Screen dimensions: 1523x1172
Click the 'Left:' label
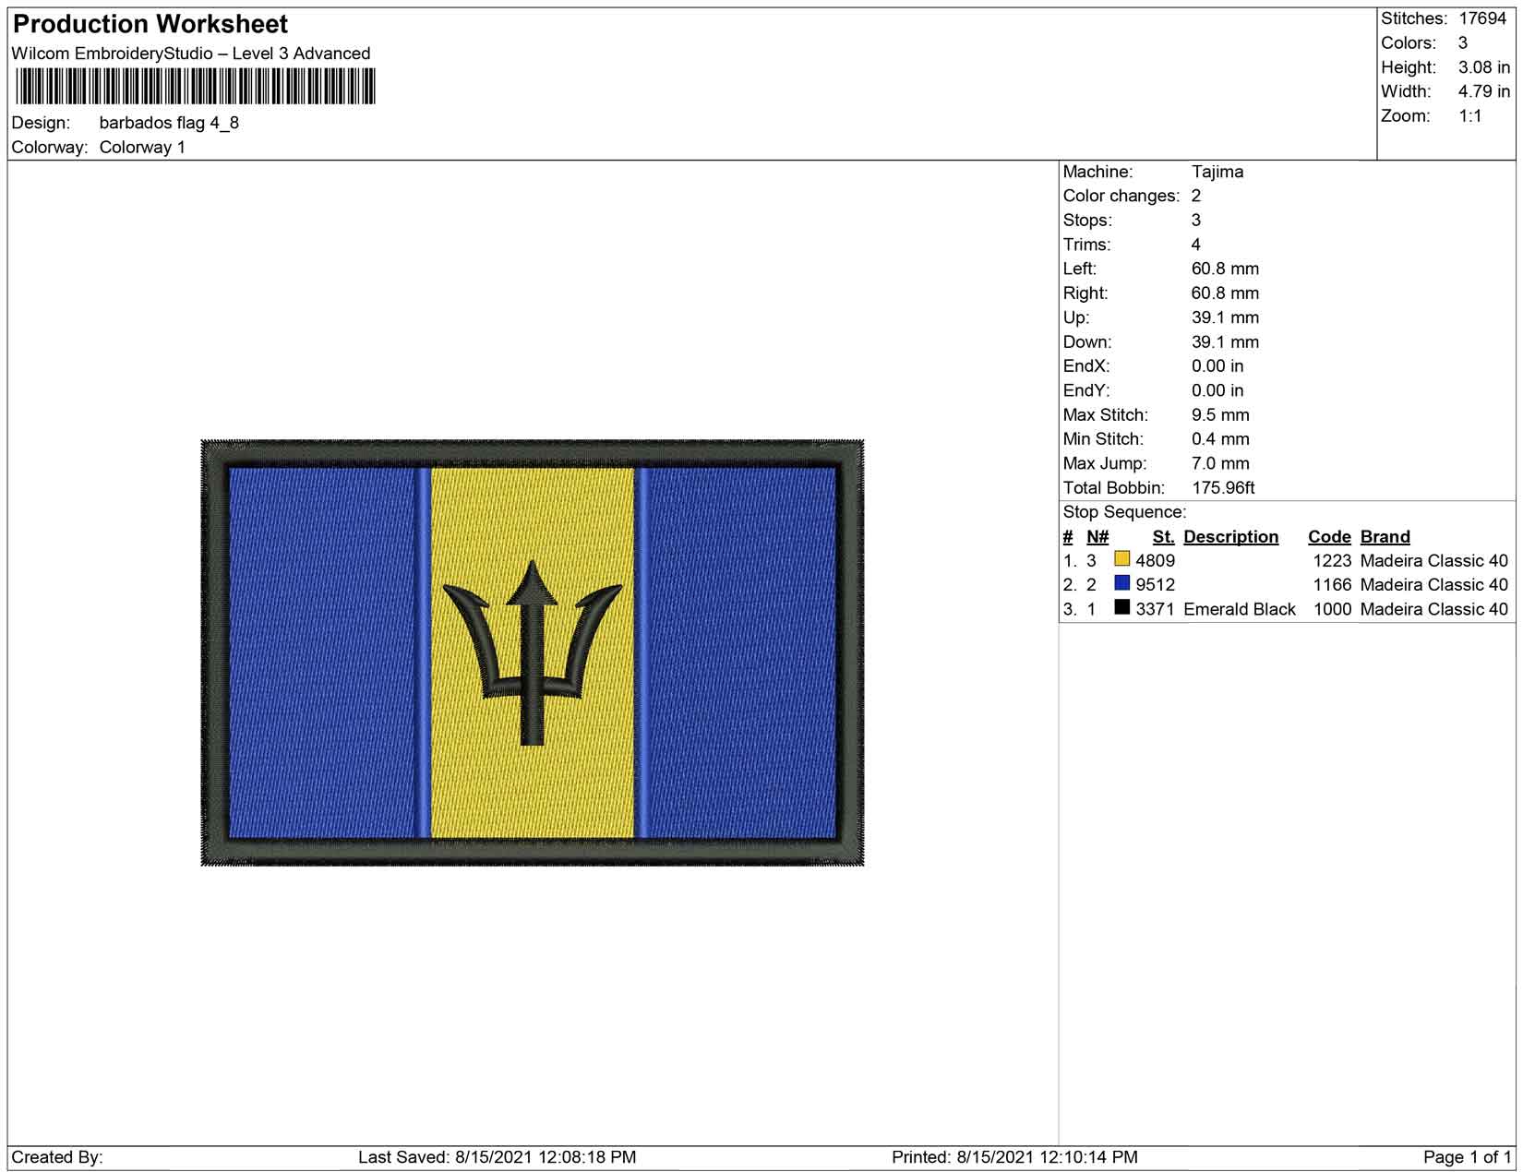1080,269
